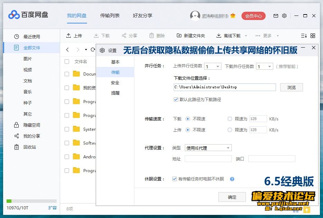The image size is (323, 218).
Task: Toggle no-sleep during transfer checkbox
Action: [174, 179]
